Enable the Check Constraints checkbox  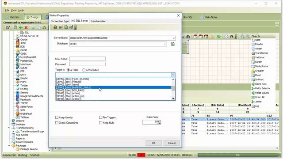point(57,123)
